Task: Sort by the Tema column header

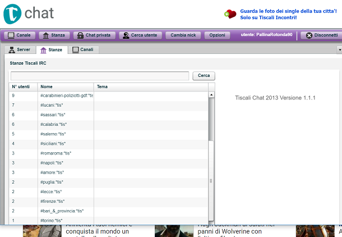Action: [x=151, y=86]
